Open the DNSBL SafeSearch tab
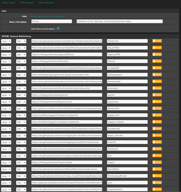Screen dimensions: 181x192 point(46,3)
